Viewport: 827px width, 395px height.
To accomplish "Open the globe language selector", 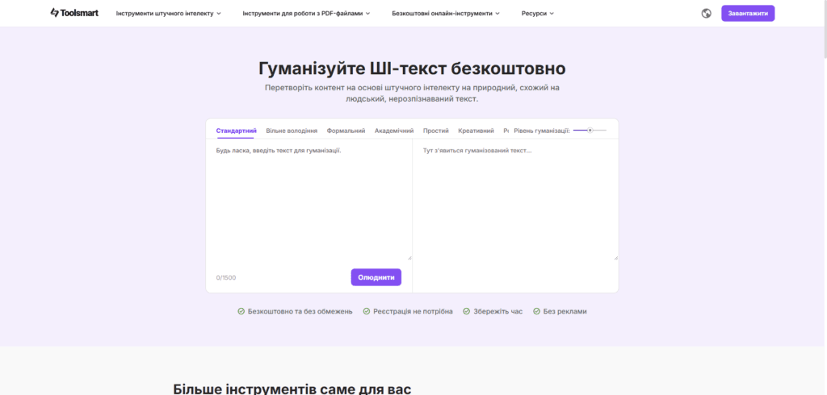I will [707, 13].
